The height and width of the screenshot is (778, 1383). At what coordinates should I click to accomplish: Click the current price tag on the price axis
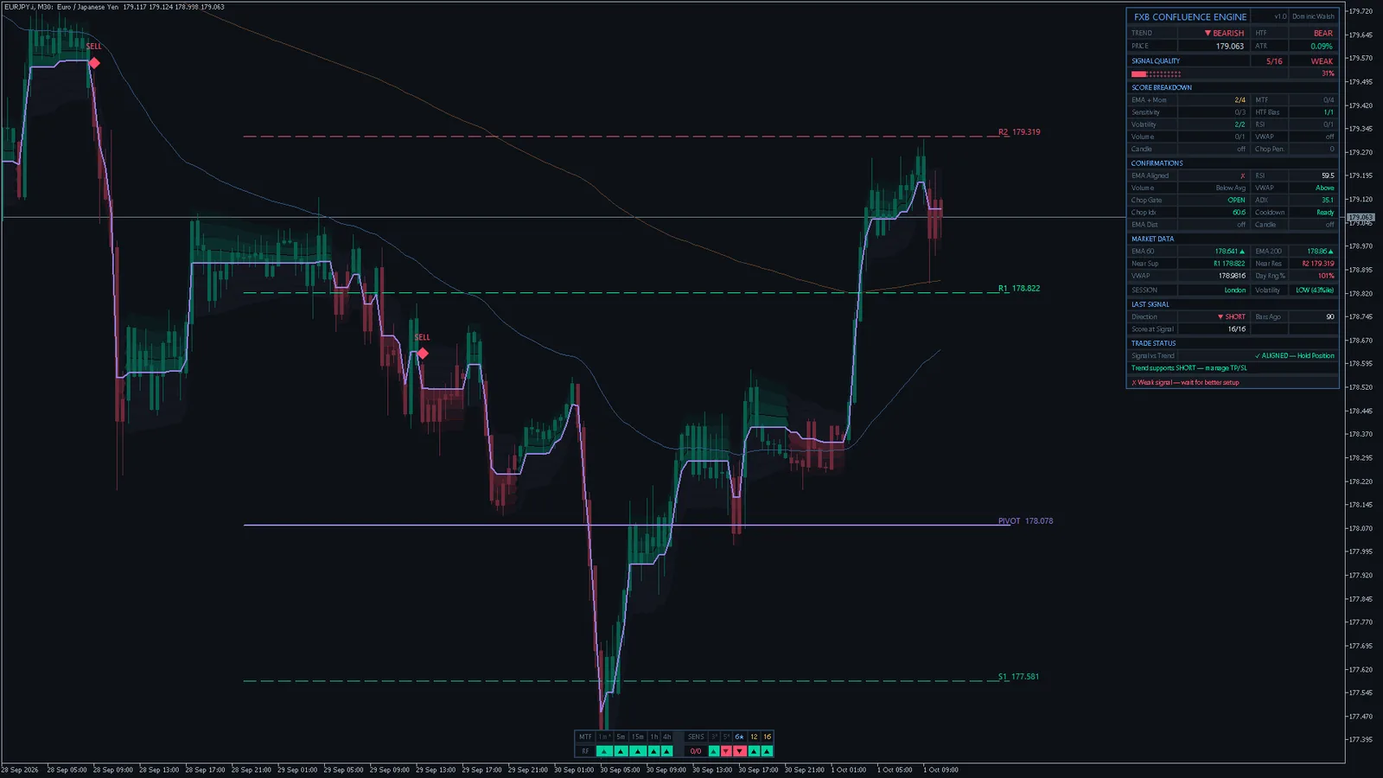point(1361,217)
